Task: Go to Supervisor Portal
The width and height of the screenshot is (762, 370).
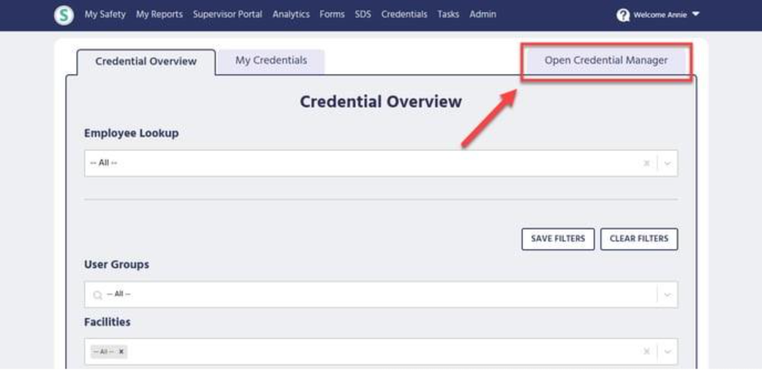Action: click(227, 15)
